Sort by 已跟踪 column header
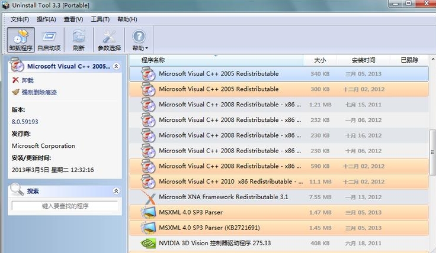Screen dimensions: 436x253 click(x=409, y=60)
